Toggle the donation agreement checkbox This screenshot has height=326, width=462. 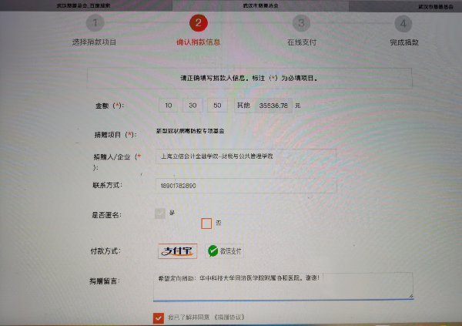pos(159,317)
